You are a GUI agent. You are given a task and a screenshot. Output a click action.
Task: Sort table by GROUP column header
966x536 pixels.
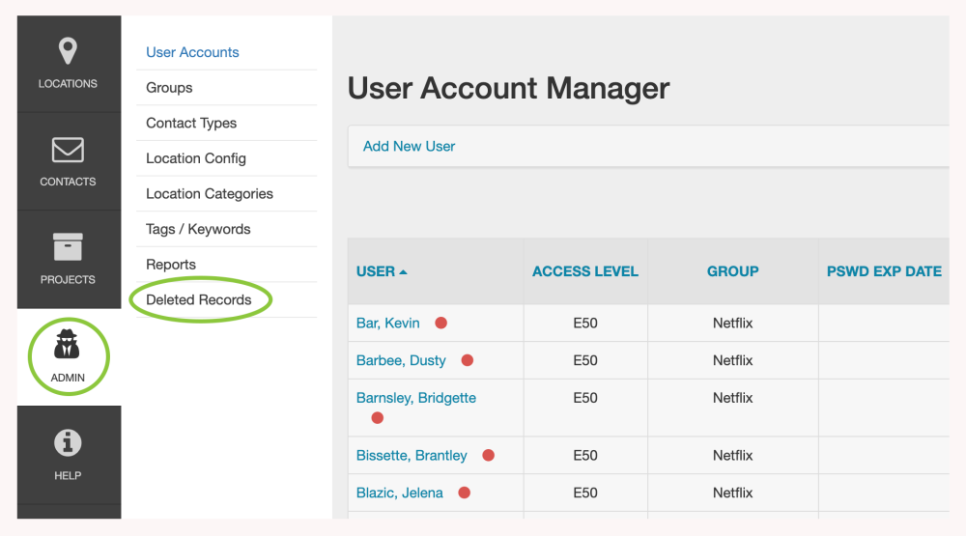pos(732,271)
